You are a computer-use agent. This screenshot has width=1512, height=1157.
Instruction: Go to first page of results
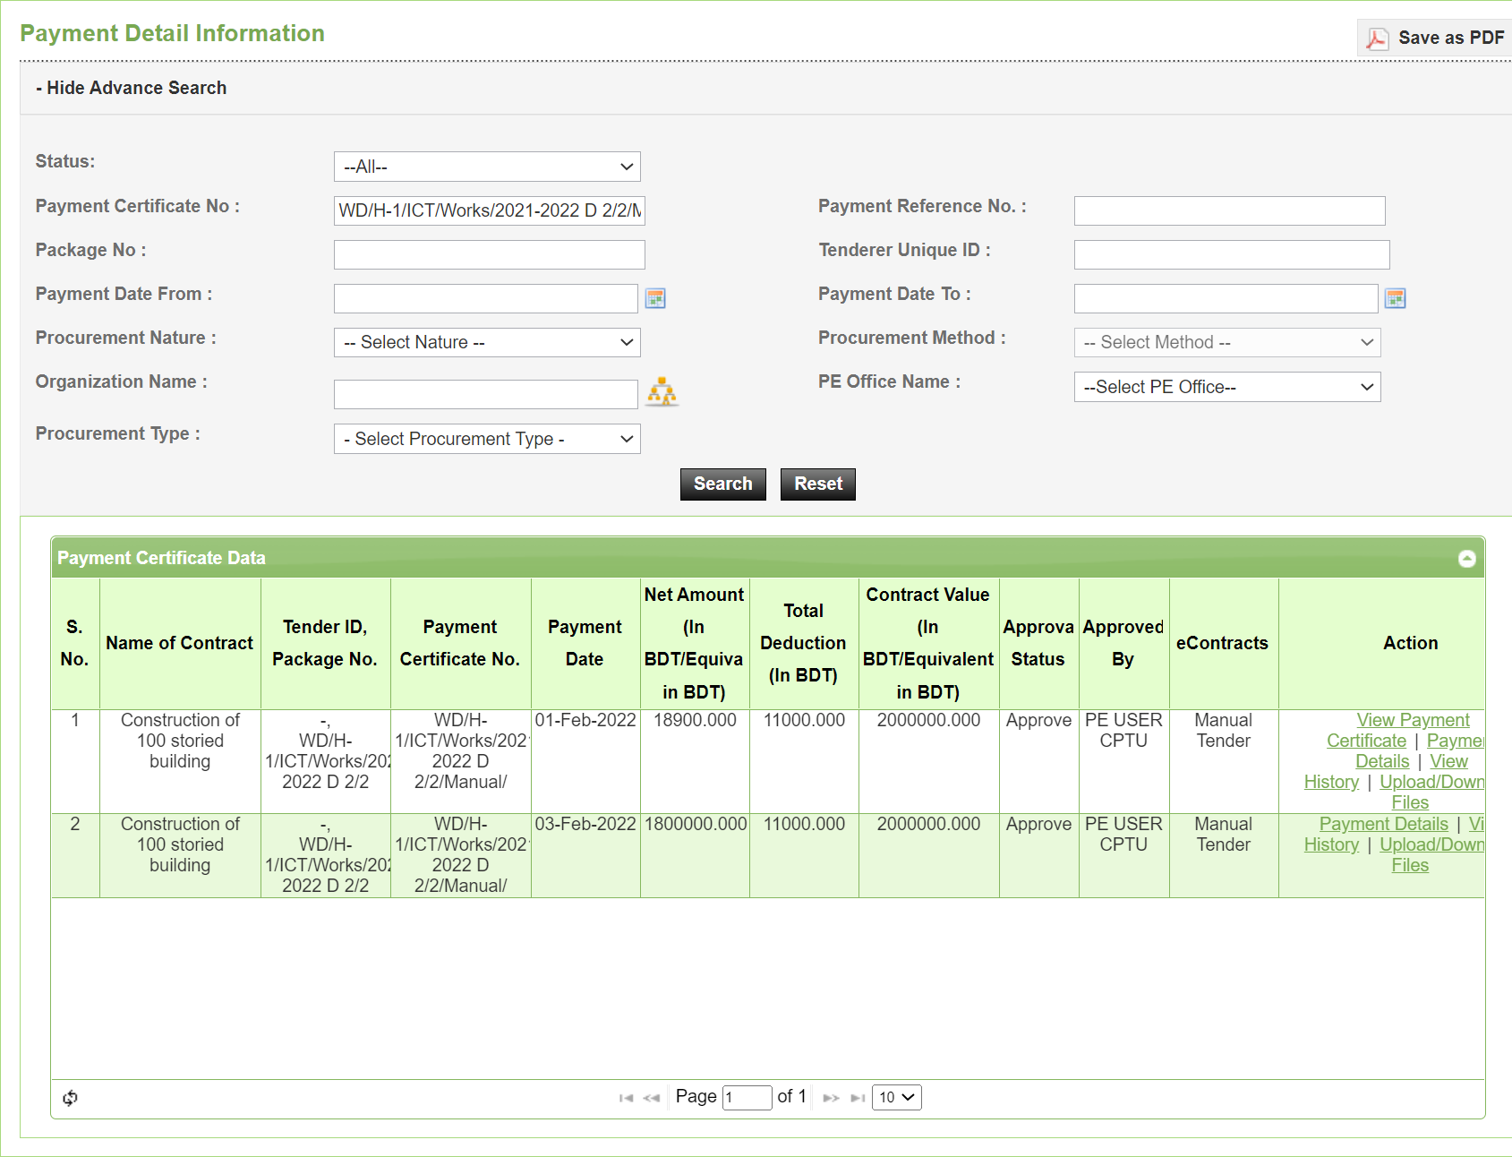click(x=626, y=1098)
